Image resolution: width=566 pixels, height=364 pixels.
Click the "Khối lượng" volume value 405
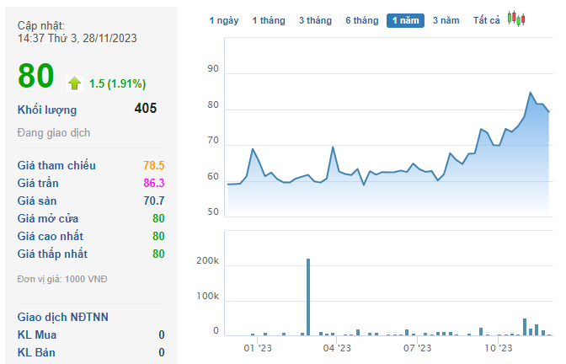click(x=145, y=109)
